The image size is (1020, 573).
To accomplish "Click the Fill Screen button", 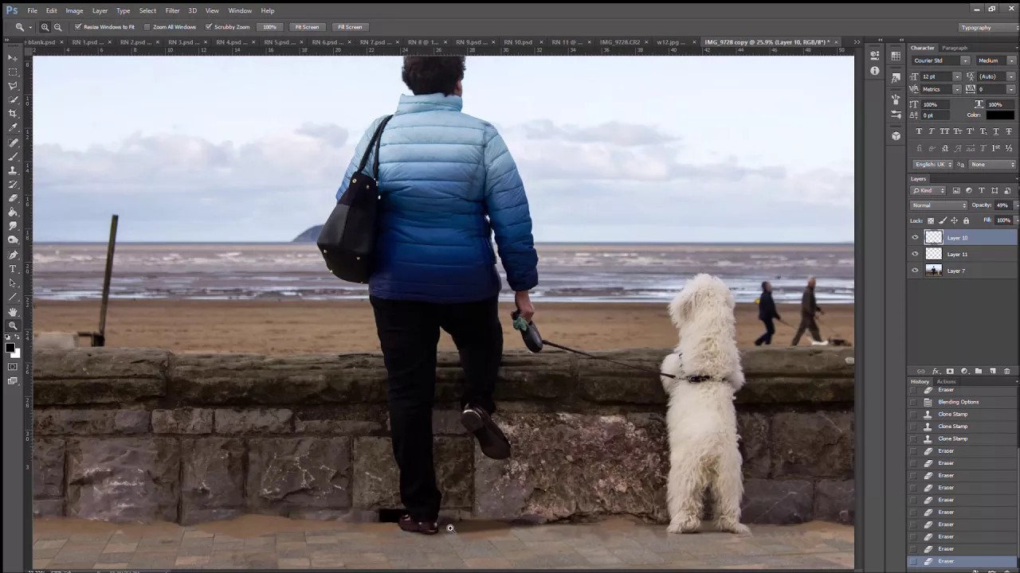I will point(350,27).
